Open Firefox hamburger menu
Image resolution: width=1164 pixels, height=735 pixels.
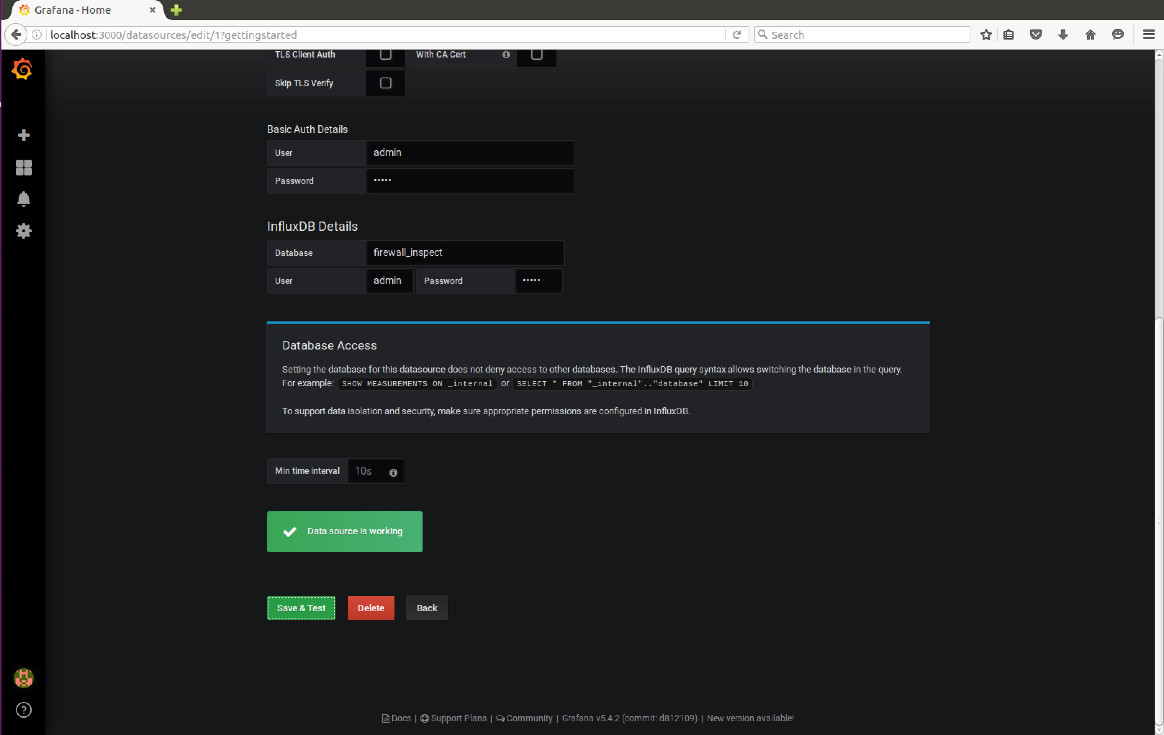click(1148, 34)
